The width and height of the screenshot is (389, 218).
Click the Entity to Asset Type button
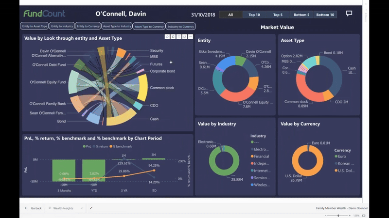click(x=35, y=26)
